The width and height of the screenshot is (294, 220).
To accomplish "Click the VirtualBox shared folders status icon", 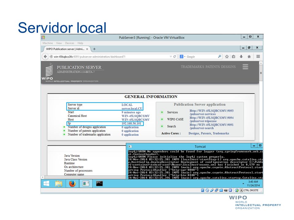I will [221, 190].
